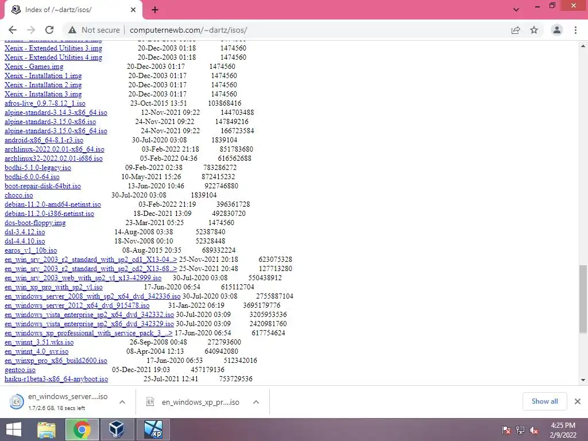588x441 pixels.
Task: Open en_win_xp_pro_with_sp2_vl.iso link
Action: coord(53,287)
